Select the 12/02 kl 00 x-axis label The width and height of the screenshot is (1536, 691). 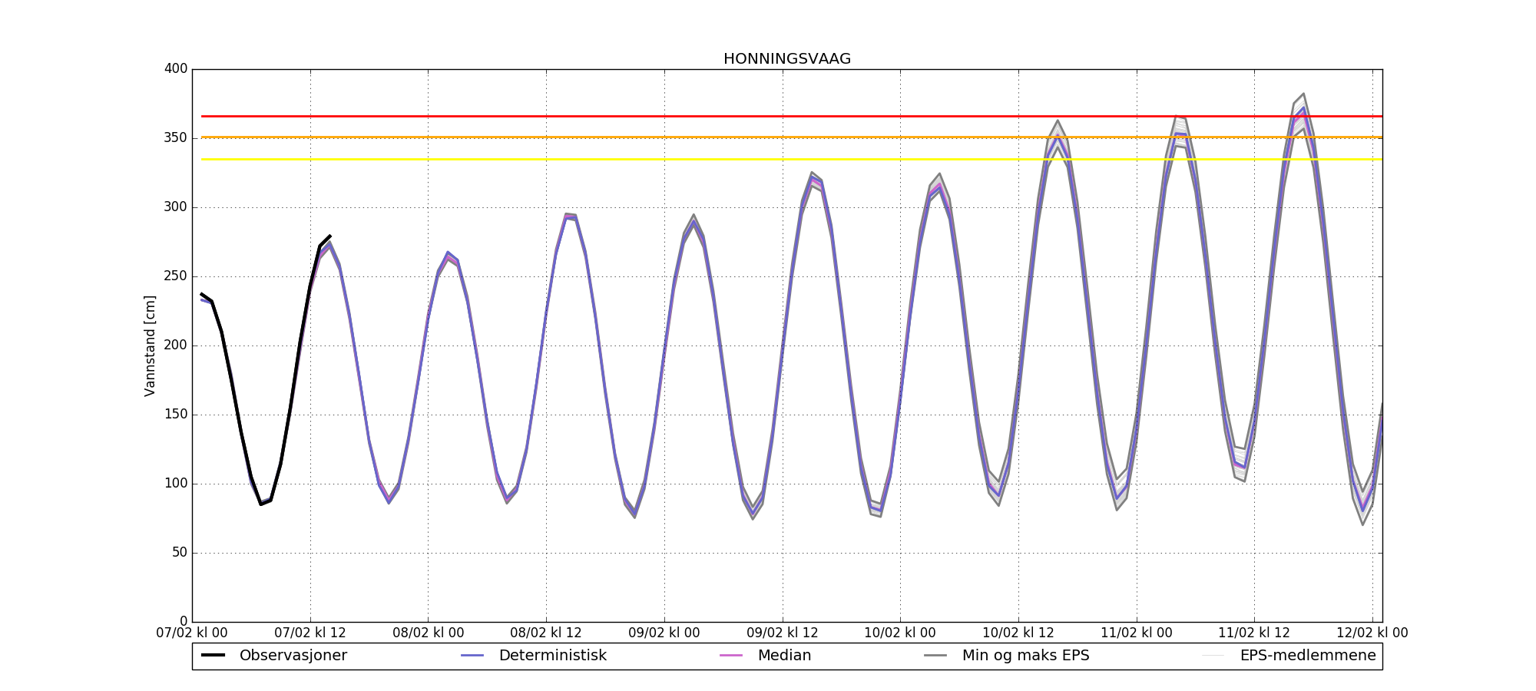click(1372, 633)
